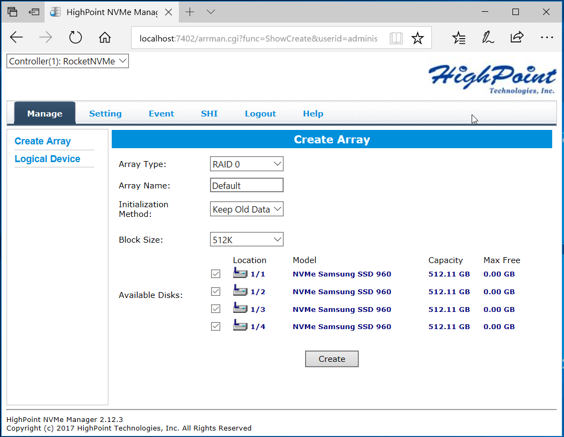Screen dimensions: 564x437
Task: Click the star icon to favorite page
Action: pyautogui.click(x=417, y=38)
